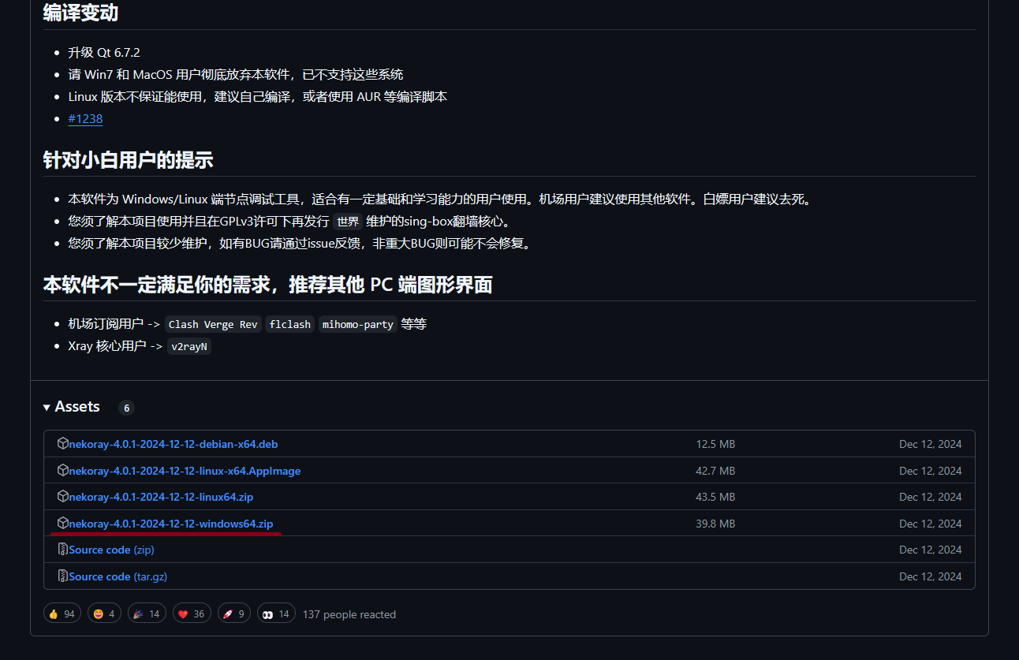React with the thumbs up emoji
The height and width of the screenshot is (660, 1019).
point(62,614)
